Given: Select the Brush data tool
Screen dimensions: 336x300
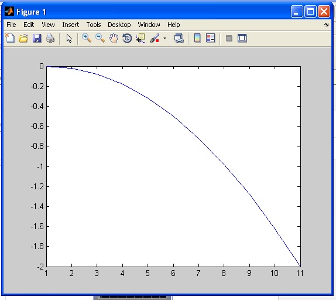Looking at the screenshot, I should [155, 39].
